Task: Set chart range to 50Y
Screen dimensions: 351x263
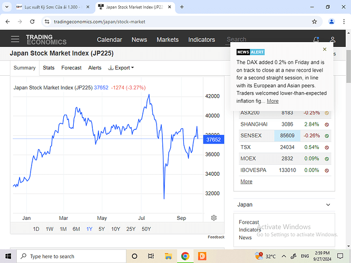Action: 146,229
